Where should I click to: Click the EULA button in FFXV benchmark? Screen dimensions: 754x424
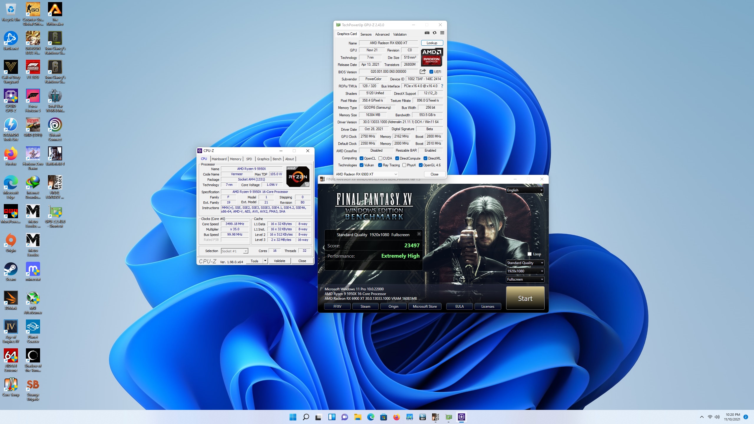(x=459, y=307)
